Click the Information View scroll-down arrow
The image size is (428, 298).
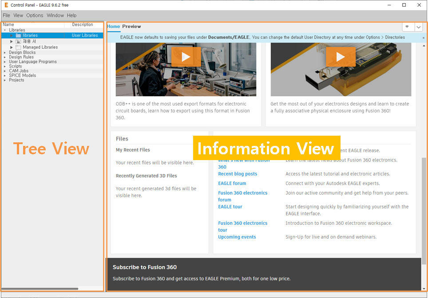coord(424,288)
